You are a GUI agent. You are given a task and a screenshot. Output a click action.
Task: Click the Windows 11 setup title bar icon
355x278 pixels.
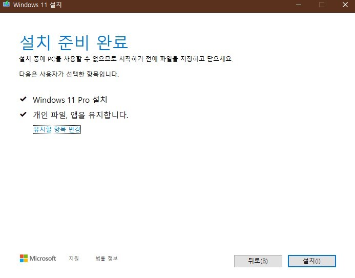pos(6,4)
